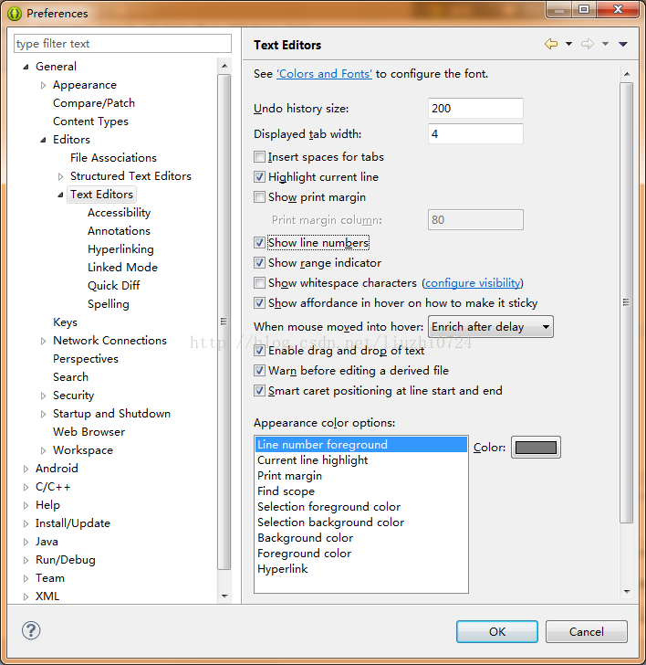The height and width of the screenshot is (665, 646).
Task: Enable Insert spaces for tabs
Action: pyautogui.click(x=259, y=157)
